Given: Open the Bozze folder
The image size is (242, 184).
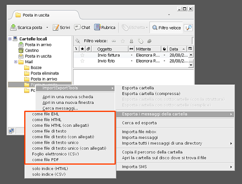Looking at the screenshot, I should (x=36, y=68).
